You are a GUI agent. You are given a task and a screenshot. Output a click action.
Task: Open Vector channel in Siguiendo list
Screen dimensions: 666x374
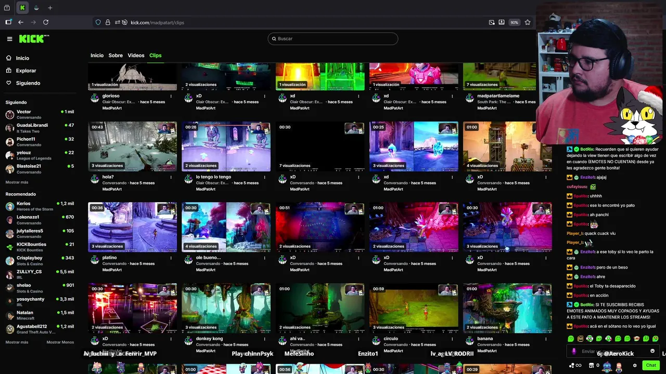[40, 114]
